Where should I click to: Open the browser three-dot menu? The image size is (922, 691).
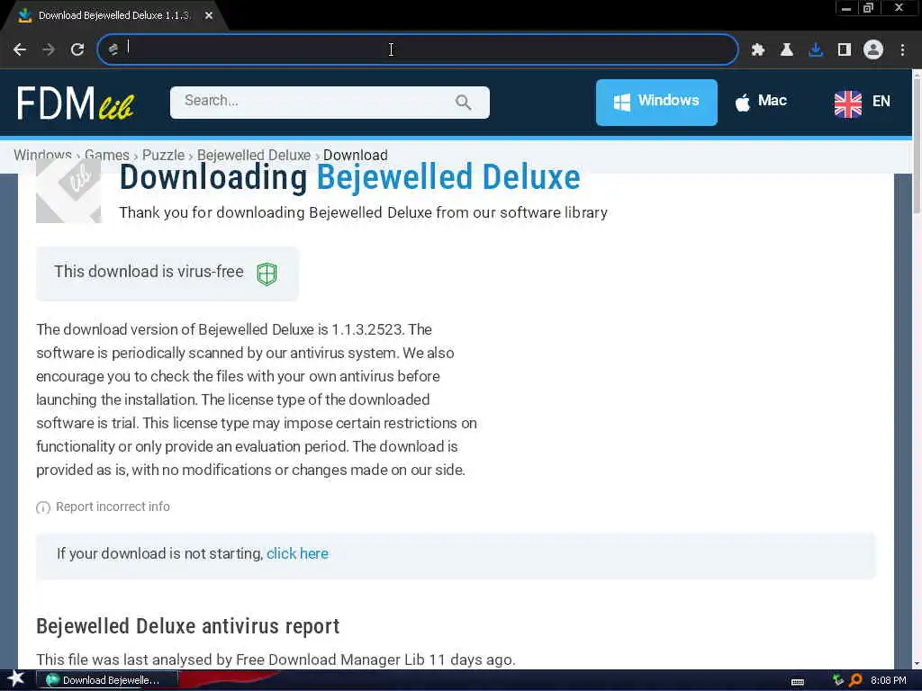pyautogui.click(x=902, y=50)
